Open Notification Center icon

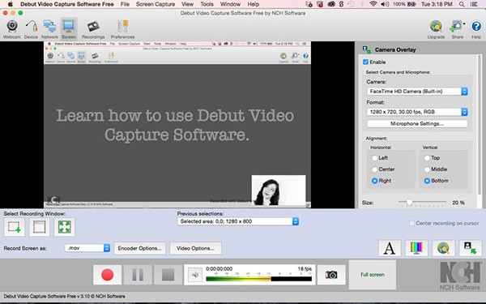pyautogui.click(x=473, y=4)
